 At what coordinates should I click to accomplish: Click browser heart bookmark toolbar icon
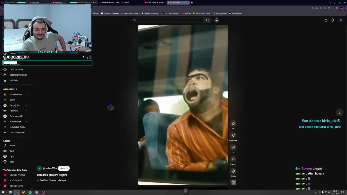(329, 8)
